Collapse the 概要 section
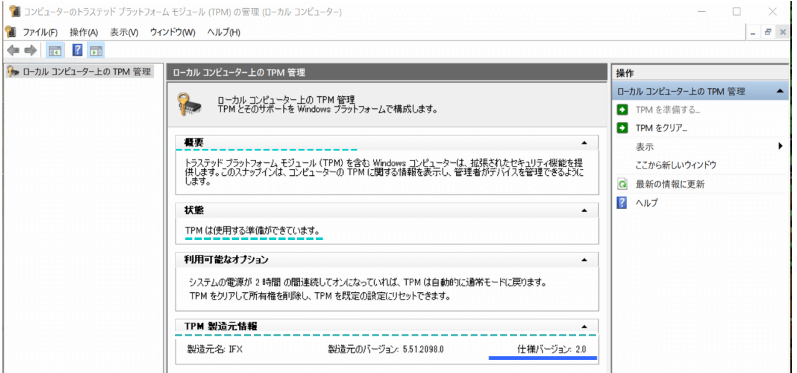This screenshot has height=373, width=797. pos(584,142)
